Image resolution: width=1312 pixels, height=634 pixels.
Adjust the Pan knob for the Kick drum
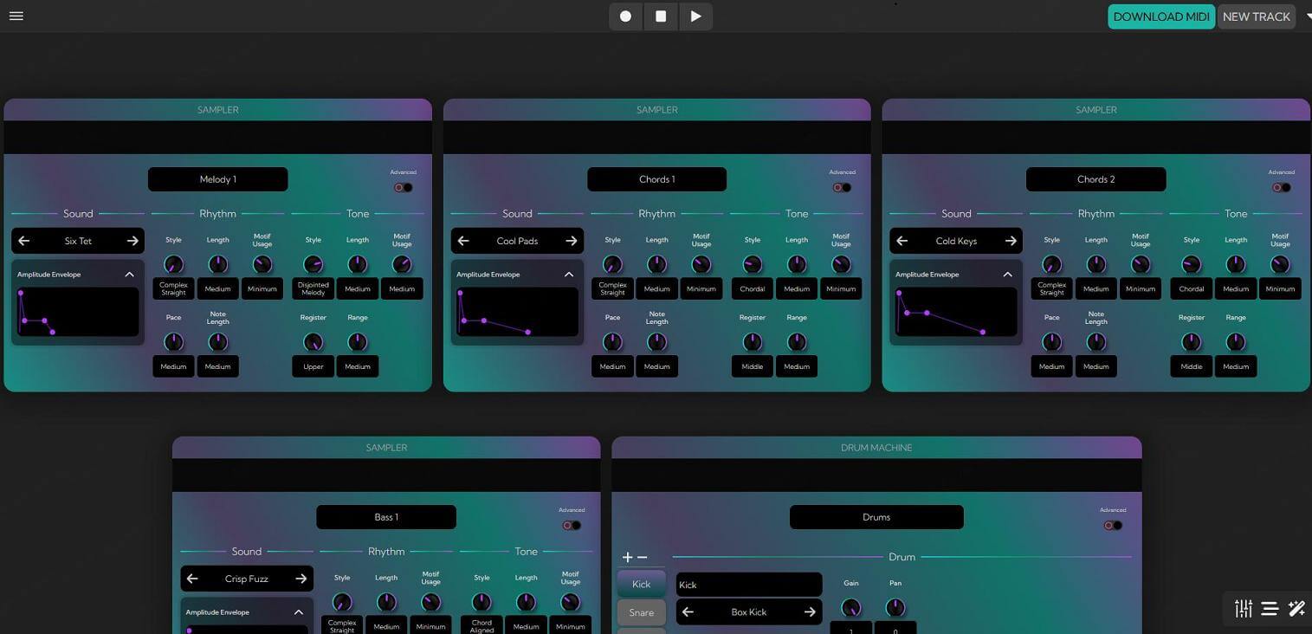(895, 607)
